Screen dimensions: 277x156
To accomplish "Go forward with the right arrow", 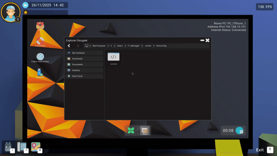I will (78, 46).
